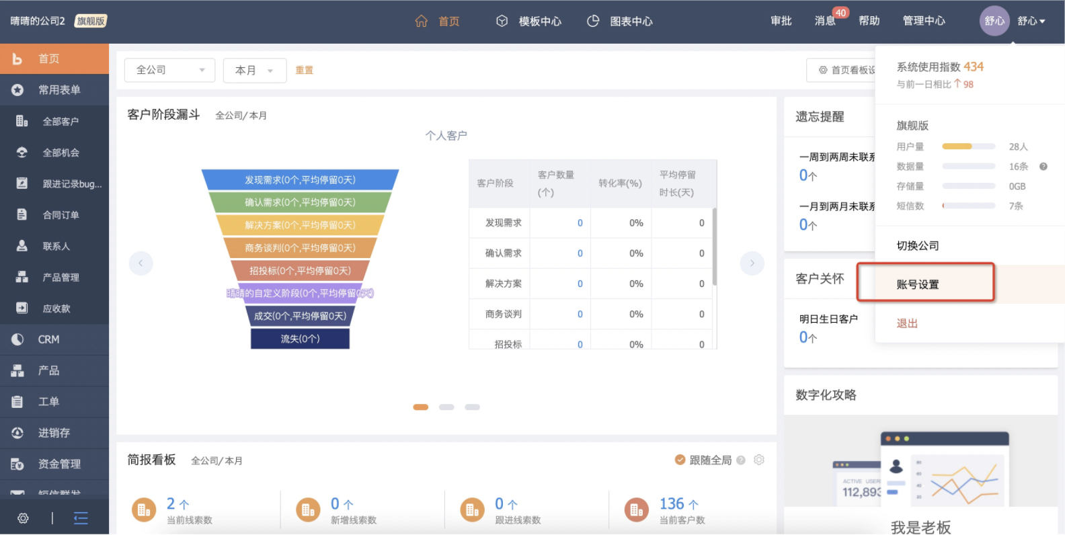The image size is (1065, 535).
Task: Click 退出 to log out
Action: [907, 323]
